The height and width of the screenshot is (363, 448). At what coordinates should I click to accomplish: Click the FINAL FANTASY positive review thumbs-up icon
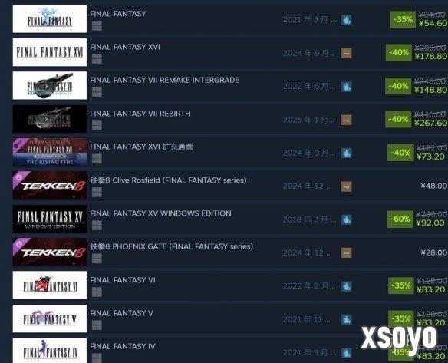click(347, 20)
